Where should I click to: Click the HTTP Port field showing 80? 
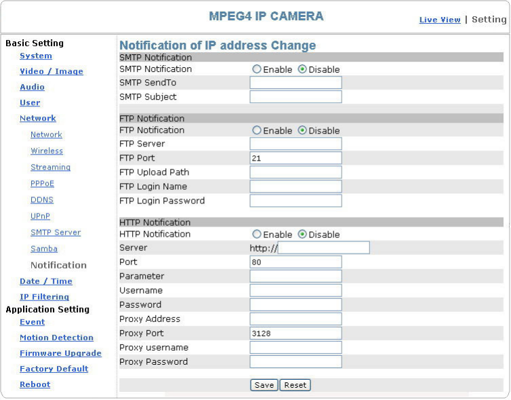(x=295, y=262)
